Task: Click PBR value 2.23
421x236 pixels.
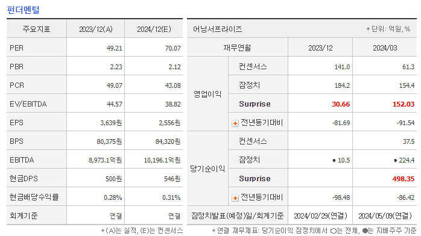Action: (116, 67)
